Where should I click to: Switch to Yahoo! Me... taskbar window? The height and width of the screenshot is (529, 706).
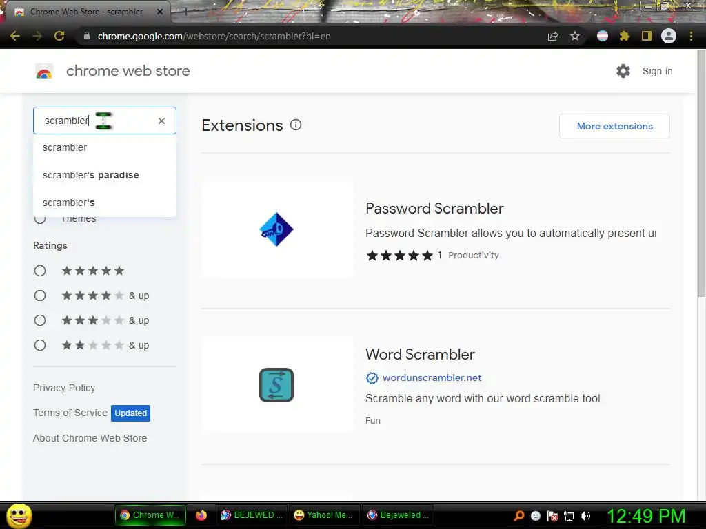tap(324, 515)
